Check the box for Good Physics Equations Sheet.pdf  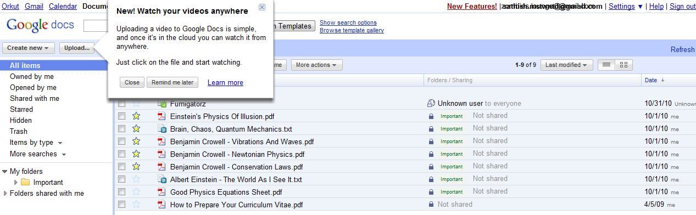(121, 191)
